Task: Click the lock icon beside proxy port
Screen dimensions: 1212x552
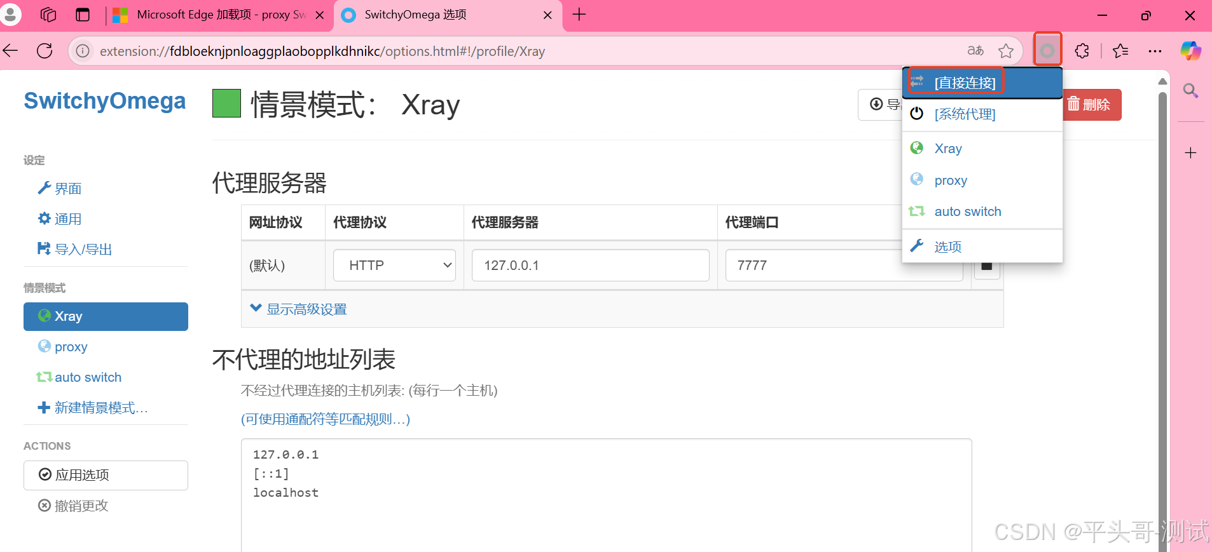Action: [x=987, y=266]
